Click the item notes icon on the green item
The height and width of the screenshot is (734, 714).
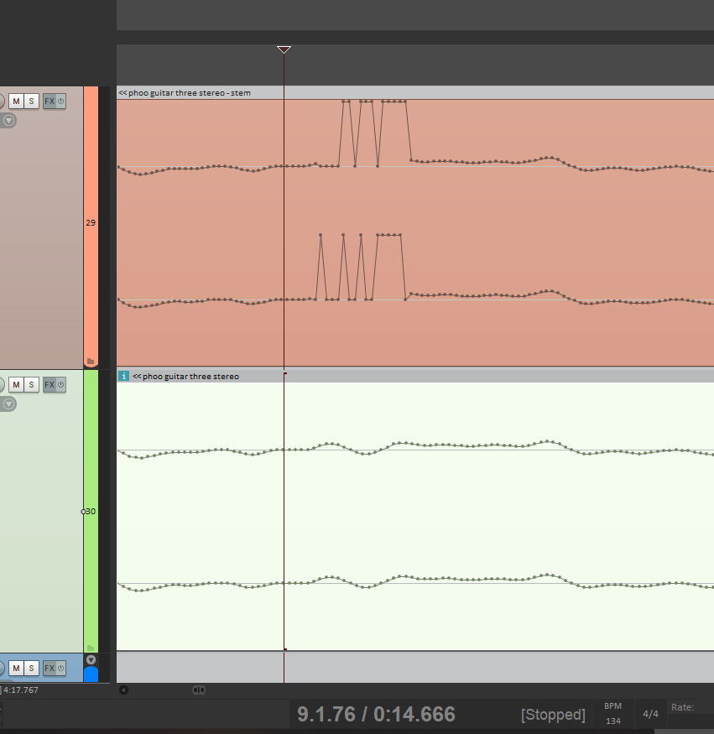point(123,376)
